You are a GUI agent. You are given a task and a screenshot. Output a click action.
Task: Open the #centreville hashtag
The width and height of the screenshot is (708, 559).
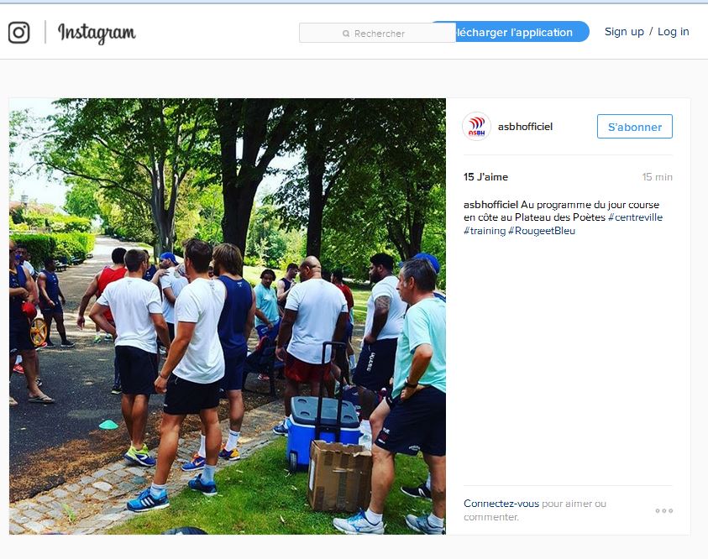[635, 217]
